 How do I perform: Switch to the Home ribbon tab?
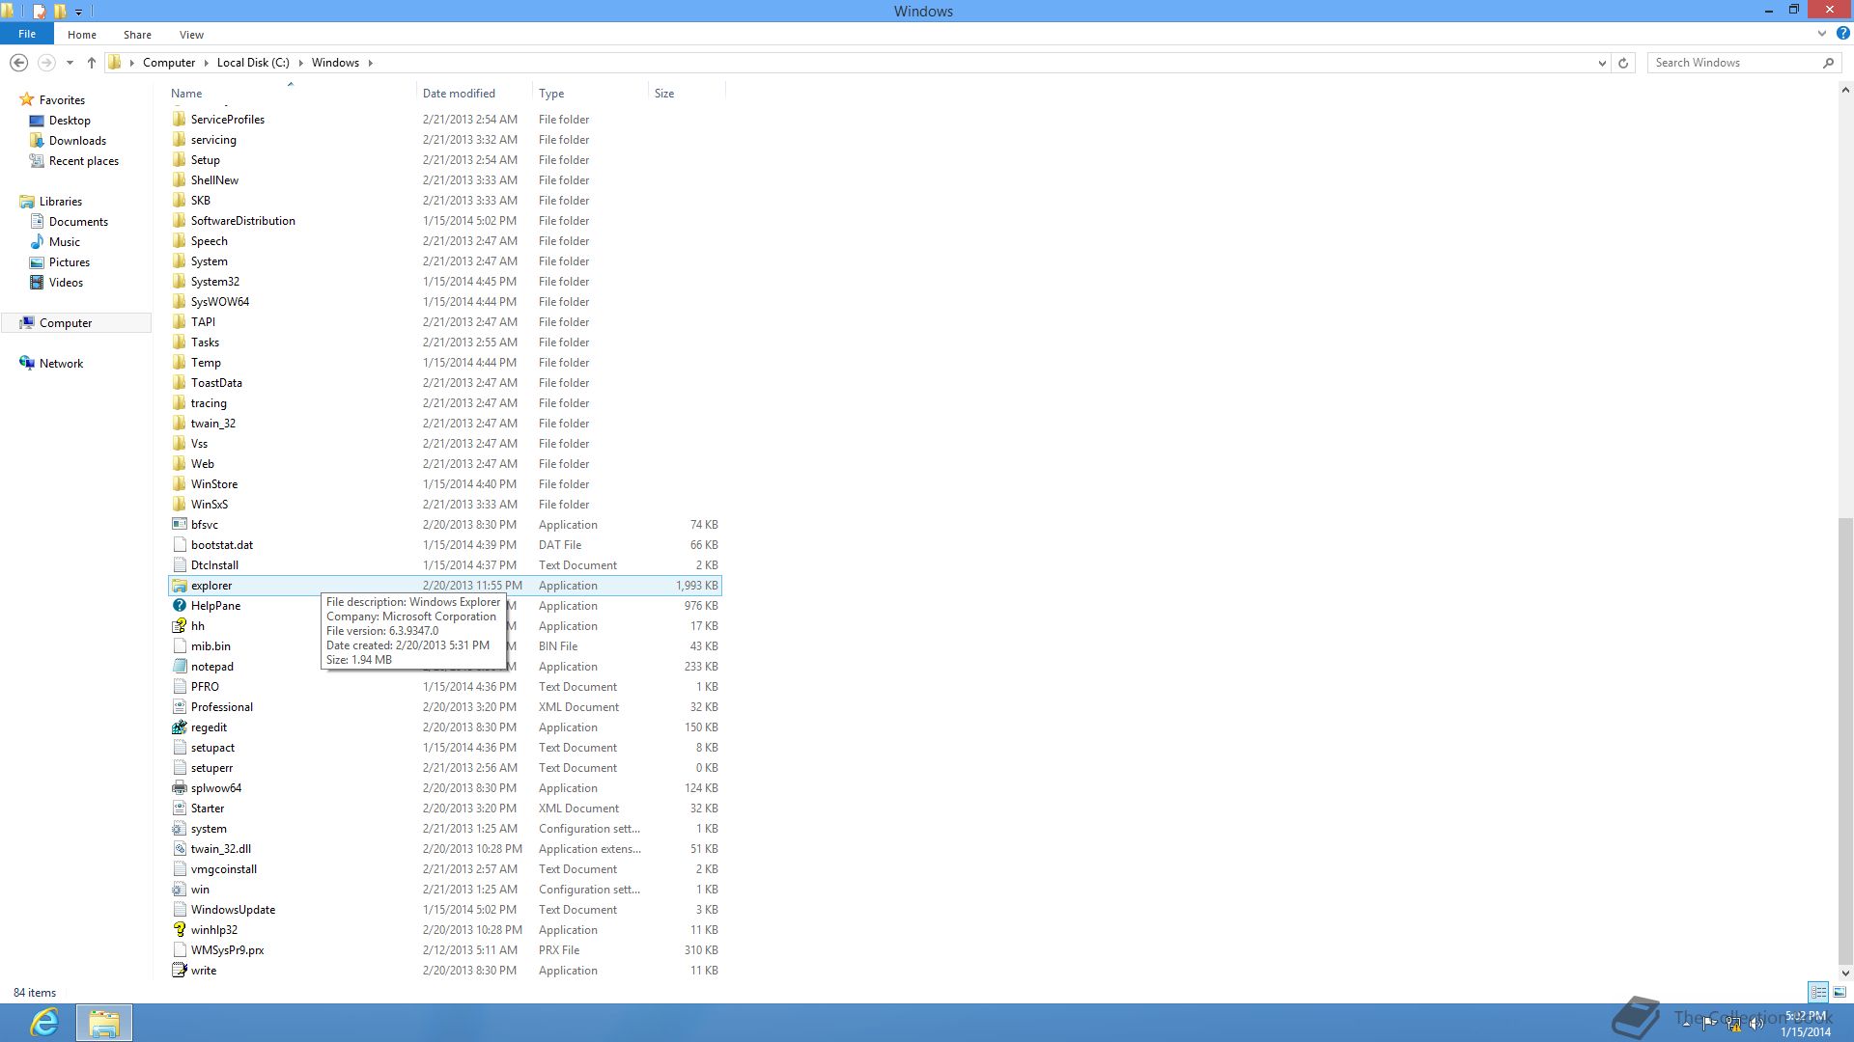click(x=82, y=35)
